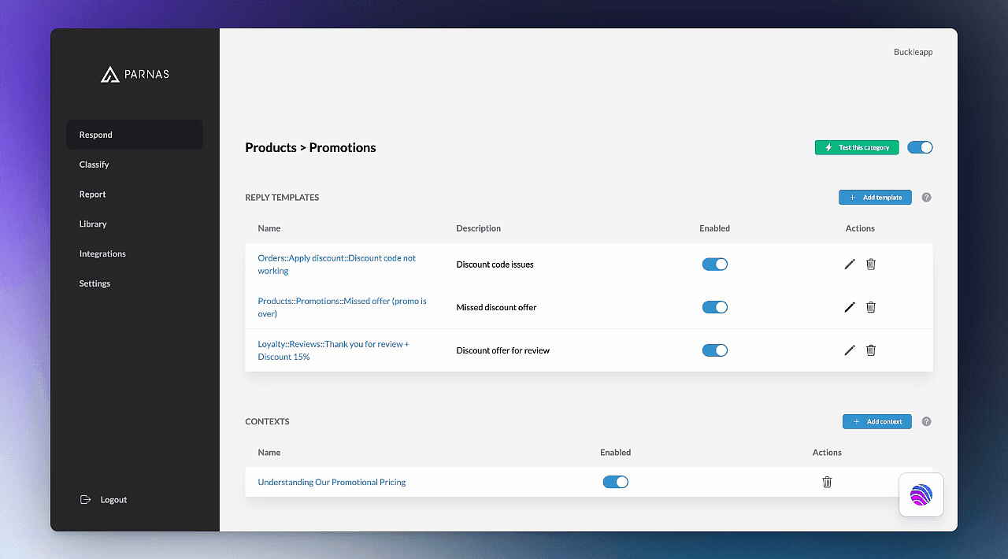1008x559 pixels.
Task: Open the chat widget bubble icon
Action: point(921,494)
